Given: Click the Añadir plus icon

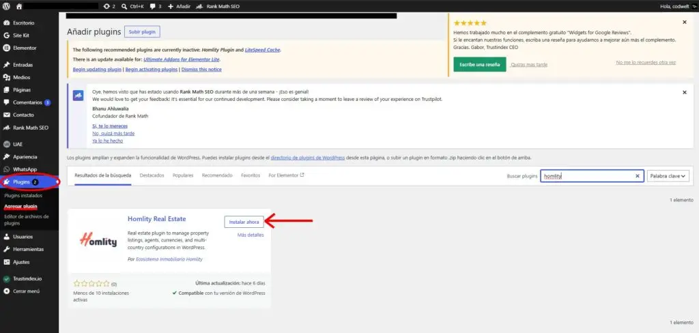Looking at the screenshot, I should click(x=170, y=6).
